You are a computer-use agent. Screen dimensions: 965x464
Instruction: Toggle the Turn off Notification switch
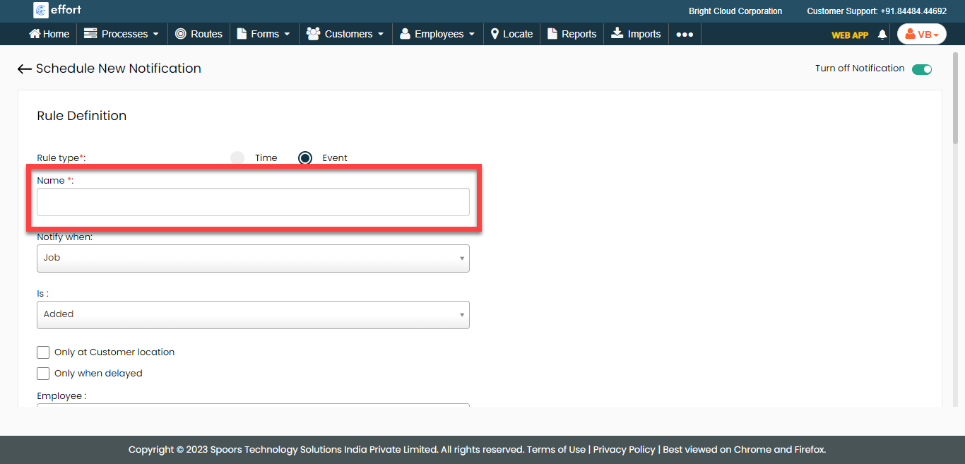(x=921, y=69)
